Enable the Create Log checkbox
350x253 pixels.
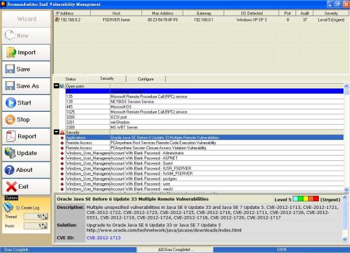point(18,208)
